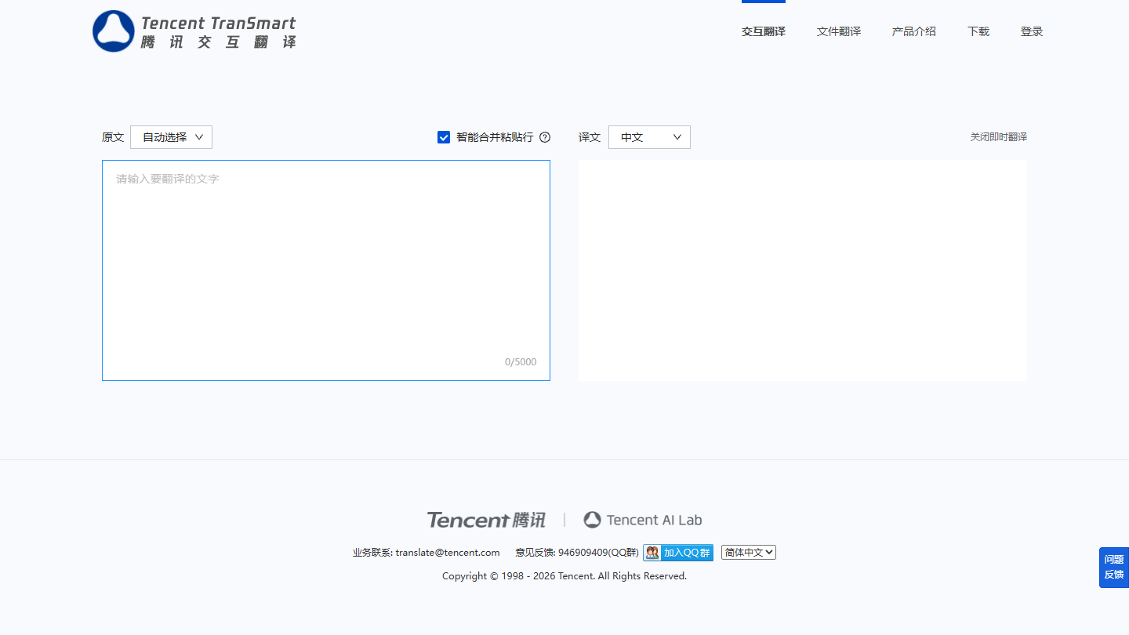Image resolution: width=1129 pixels, height=635 pixels.
Task: Click the Copyright 1998 - 2026 Tencent text
Action: coord(564,576)
